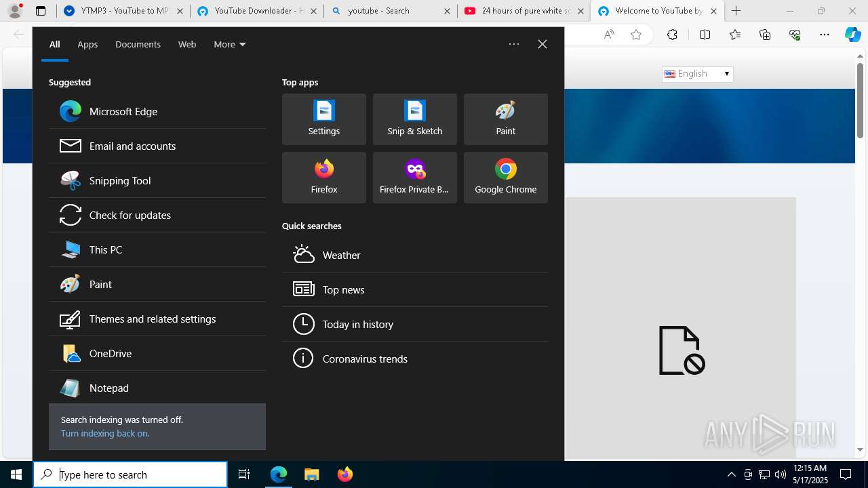The height and width of the screenshot is (488, 868).
Task: Open volume control in system tray
Action: [780, 474]
